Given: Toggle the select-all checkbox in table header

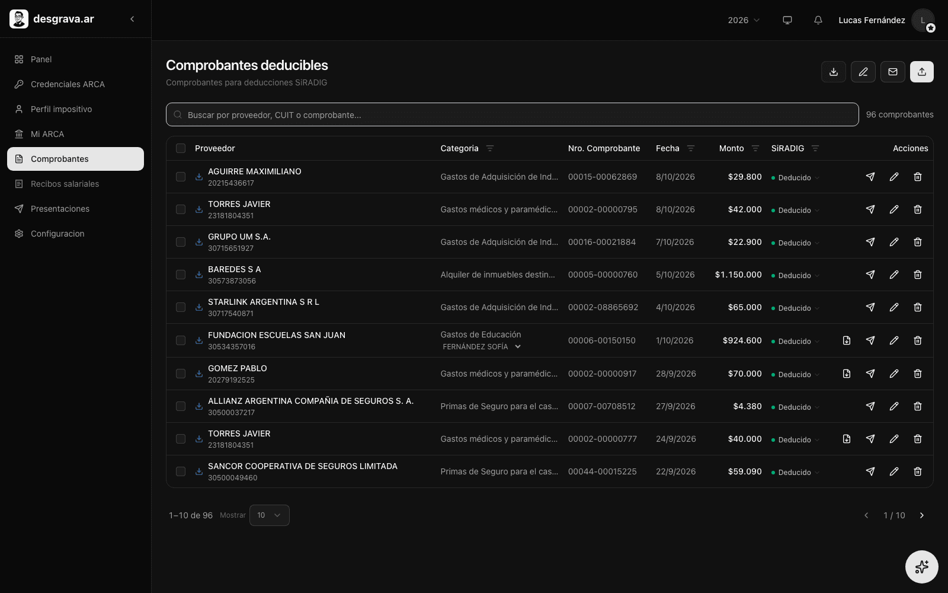Looking at the screenshot, I should click(181, 148).
